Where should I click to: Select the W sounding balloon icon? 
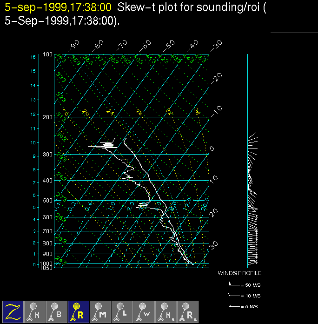(x=144, y=311)
